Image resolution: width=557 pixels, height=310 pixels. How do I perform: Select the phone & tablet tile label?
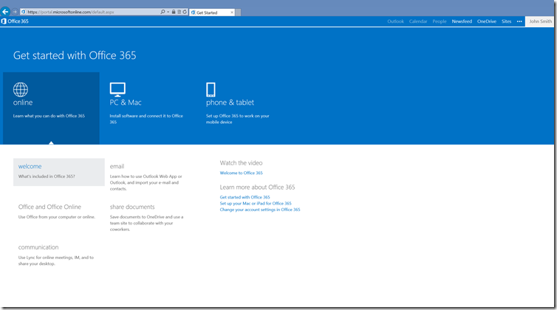coord(230,103)
